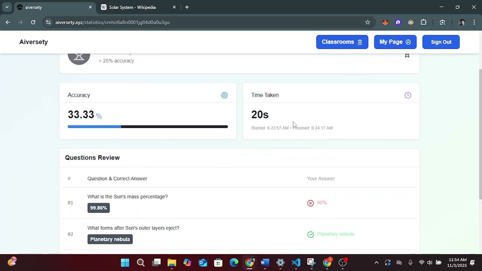Bookmark this page with the star icon
Viewport: 482px width, 271px height.
click(368, 22)
